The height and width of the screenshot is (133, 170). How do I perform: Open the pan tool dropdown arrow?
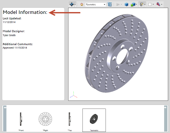[75, 5]
